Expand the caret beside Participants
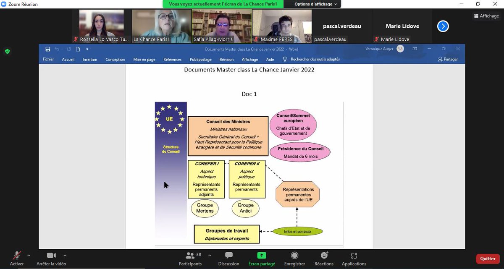Screen dimensions: 504x269 [x=210, y=255]
